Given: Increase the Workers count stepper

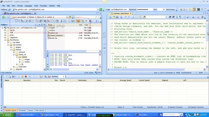Looking at the screenshot, I should tap(66, 76).
